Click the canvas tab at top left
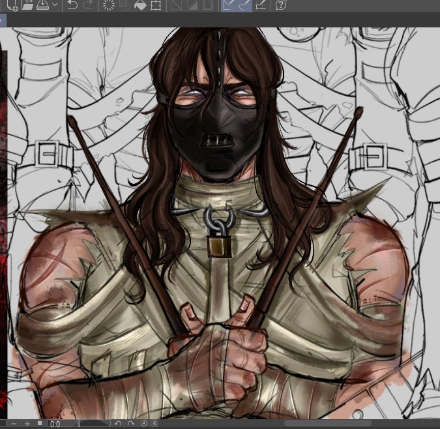Screen dimensions: 440x429 coord(3,21)
